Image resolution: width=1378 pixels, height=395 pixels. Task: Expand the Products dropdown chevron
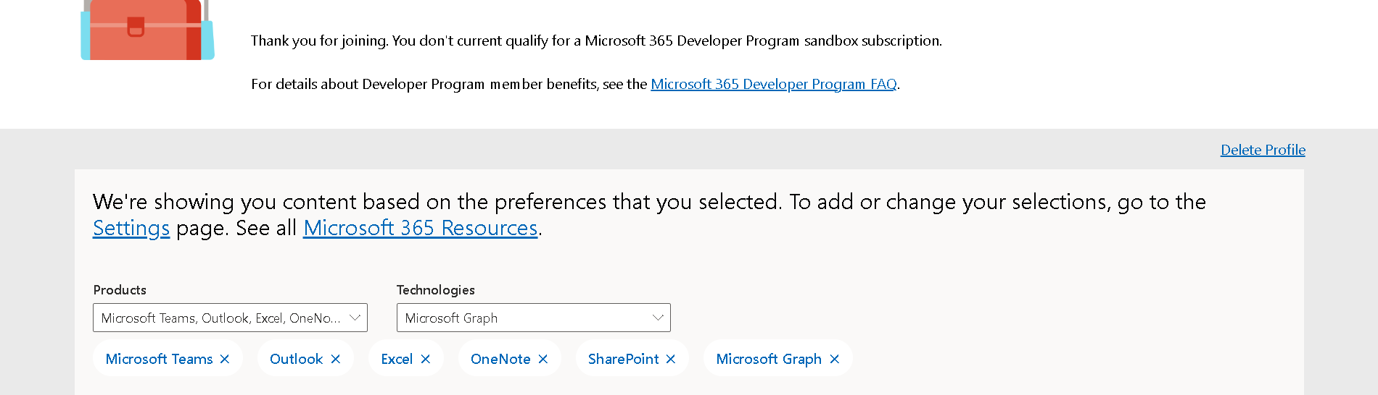pyautogui.click(x=355, y=318)
